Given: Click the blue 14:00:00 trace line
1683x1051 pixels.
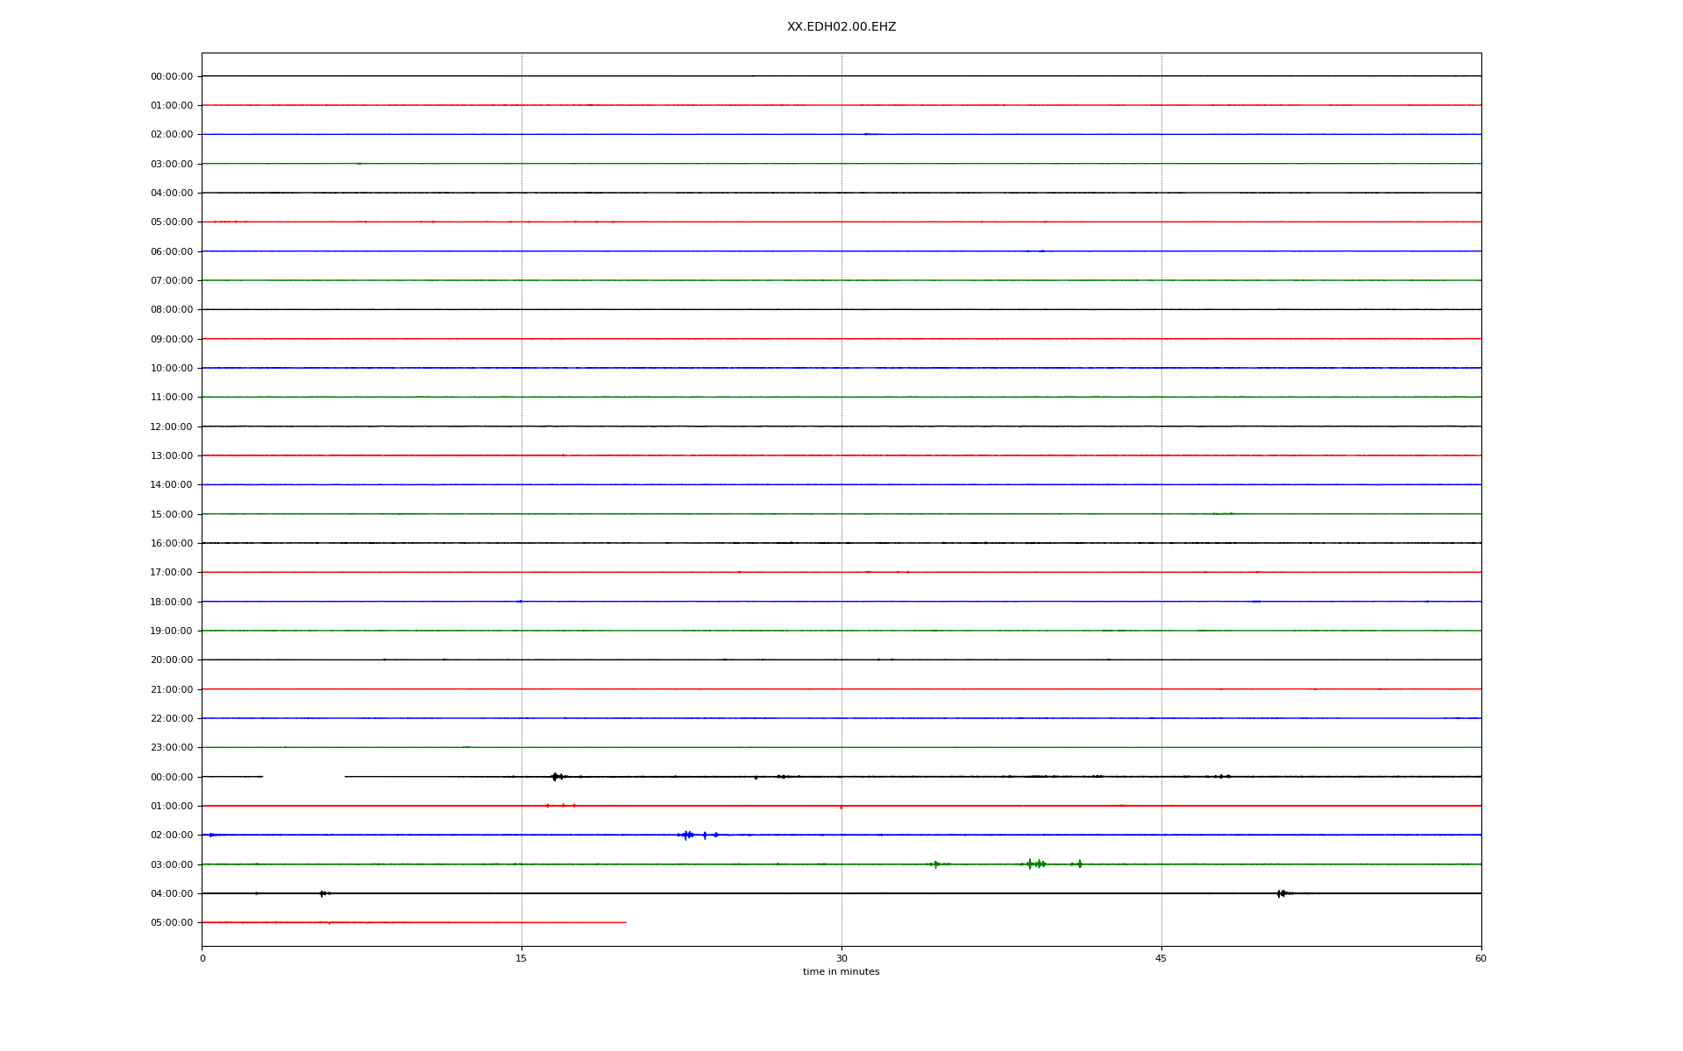Looking at the screenshot, I should tap(701, 484).
